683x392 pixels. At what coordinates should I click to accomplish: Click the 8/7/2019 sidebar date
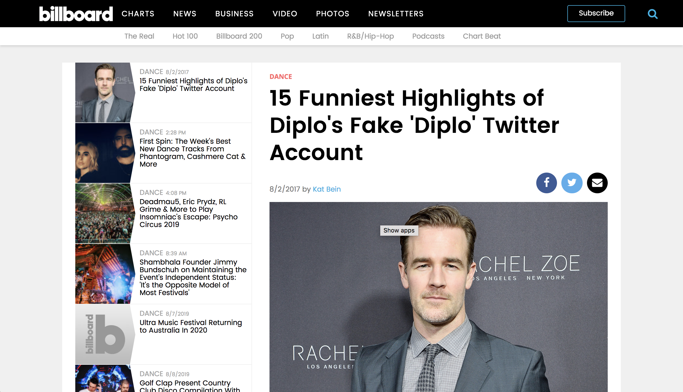tap(177, 314)
